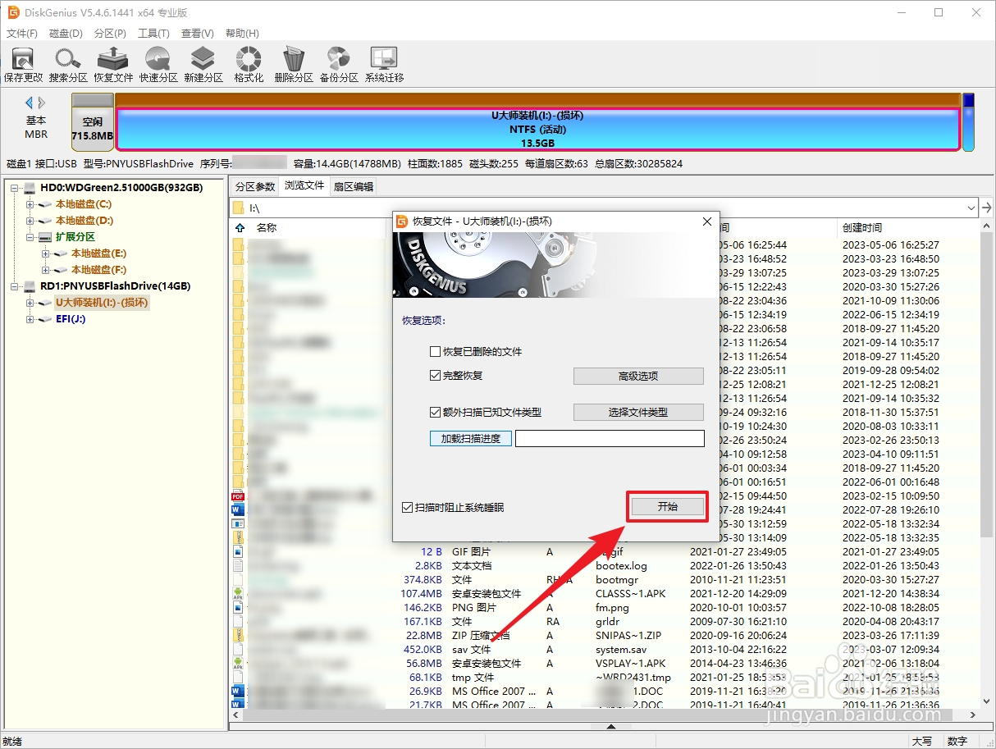
Task: Expand the HD0:WDGreen2.51000GB tree node
Action: click(15, 188)
